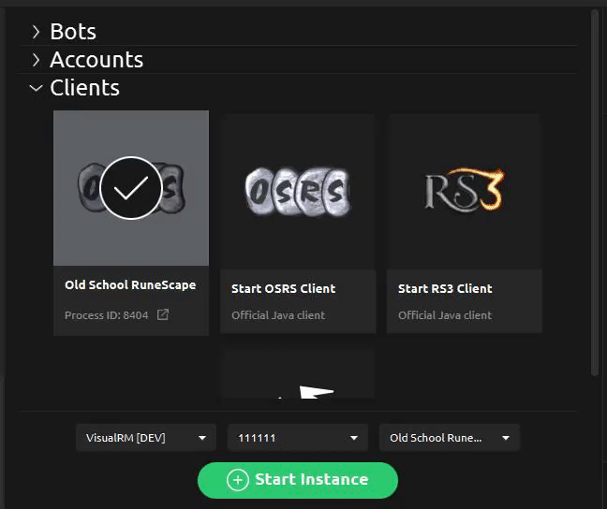Click the Clients section heading
Screen dimensions: 607x509
pyautogui.click(x=85, y=87)
